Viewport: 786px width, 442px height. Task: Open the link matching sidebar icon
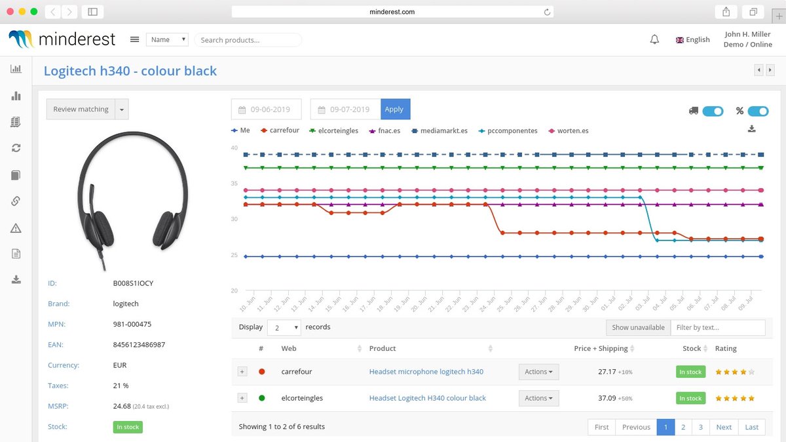[16, 201]
